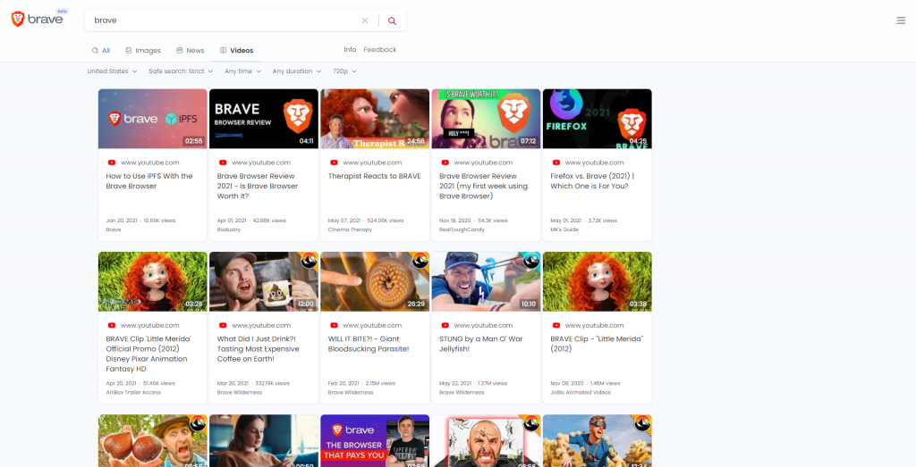The image size is (916, 467).
Task: Click YouTube icon on STUNG by Man O' War card
Action: pyautogui.click(x=445, y=326)
